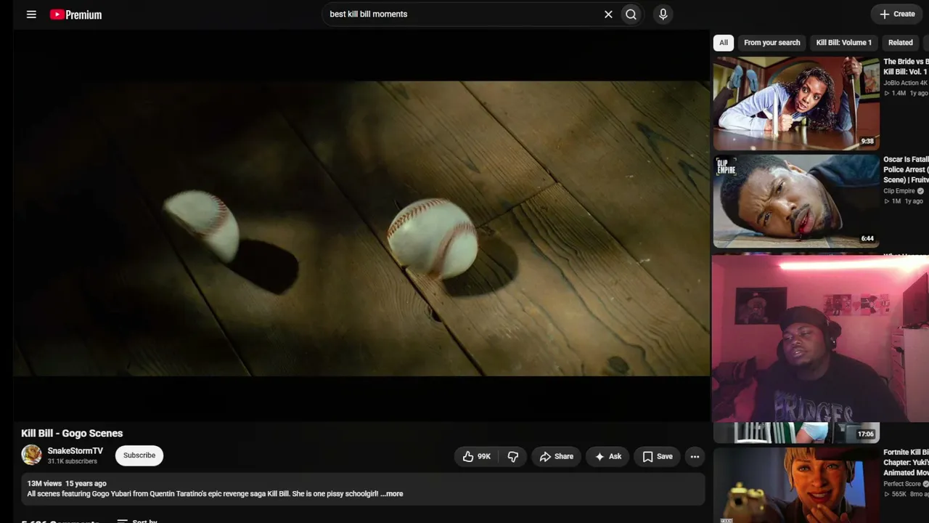Like the video with 99K likes
Image resolution: width=929 pixels, height=523 pixels.
coord(477,456)
